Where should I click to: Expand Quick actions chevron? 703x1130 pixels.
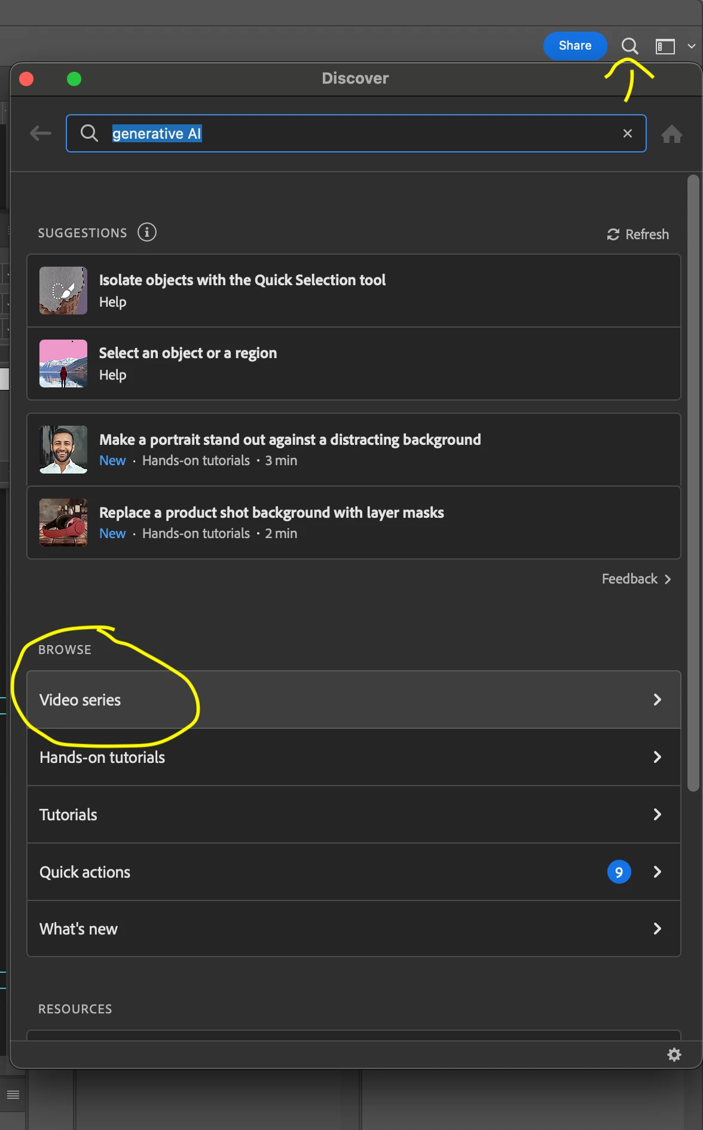658,872
